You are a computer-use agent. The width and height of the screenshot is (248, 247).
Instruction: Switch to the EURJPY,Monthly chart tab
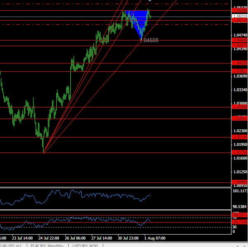(x=47, y=246)
